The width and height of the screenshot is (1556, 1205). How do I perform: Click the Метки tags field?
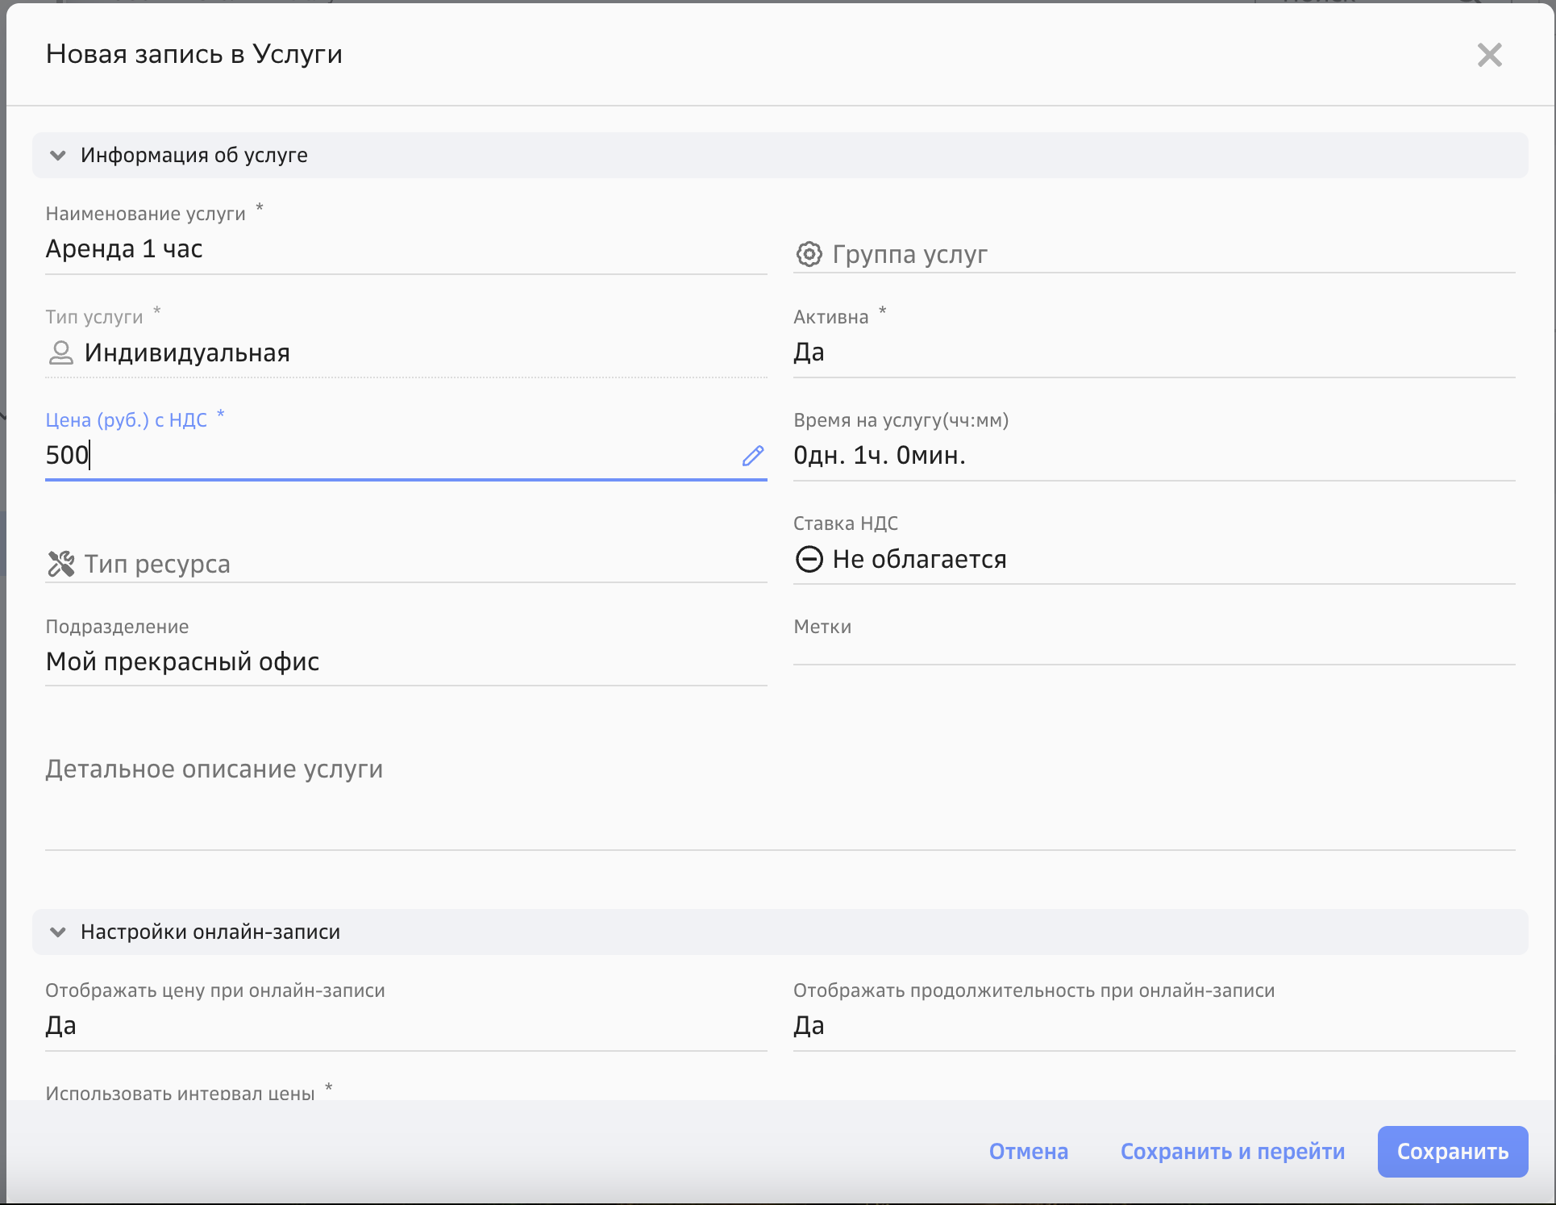(x=1153, y=649)
